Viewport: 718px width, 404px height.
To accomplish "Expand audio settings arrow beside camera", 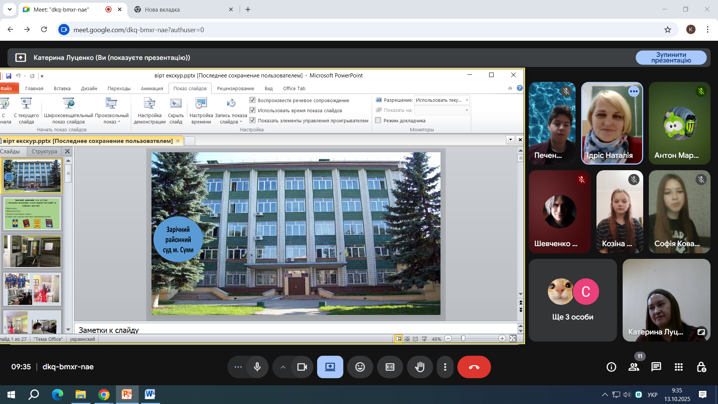I will coord(283,367).
